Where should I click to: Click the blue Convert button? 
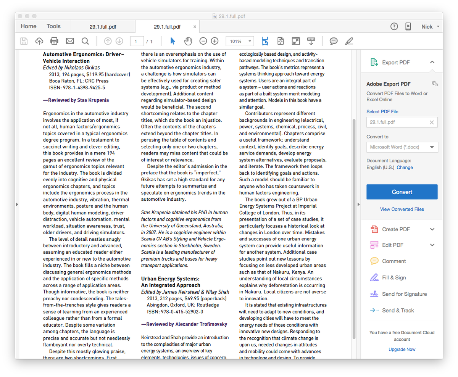[x=402, y=192]
